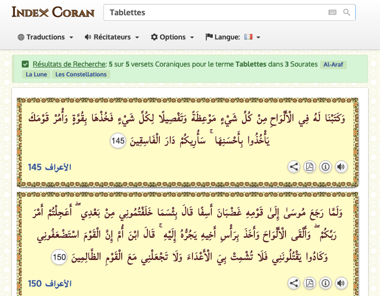Toggle the green search results checkbox
This screenshot has width=380, height=296.
point(25,64)
